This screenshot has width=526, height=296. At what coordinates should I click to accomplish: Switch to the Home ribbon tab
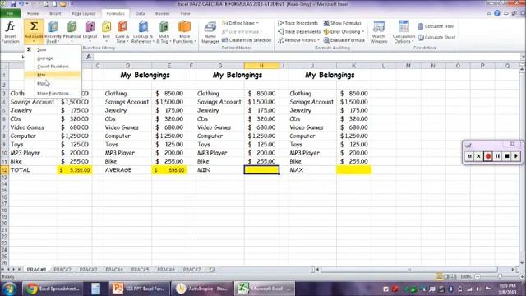33,13
